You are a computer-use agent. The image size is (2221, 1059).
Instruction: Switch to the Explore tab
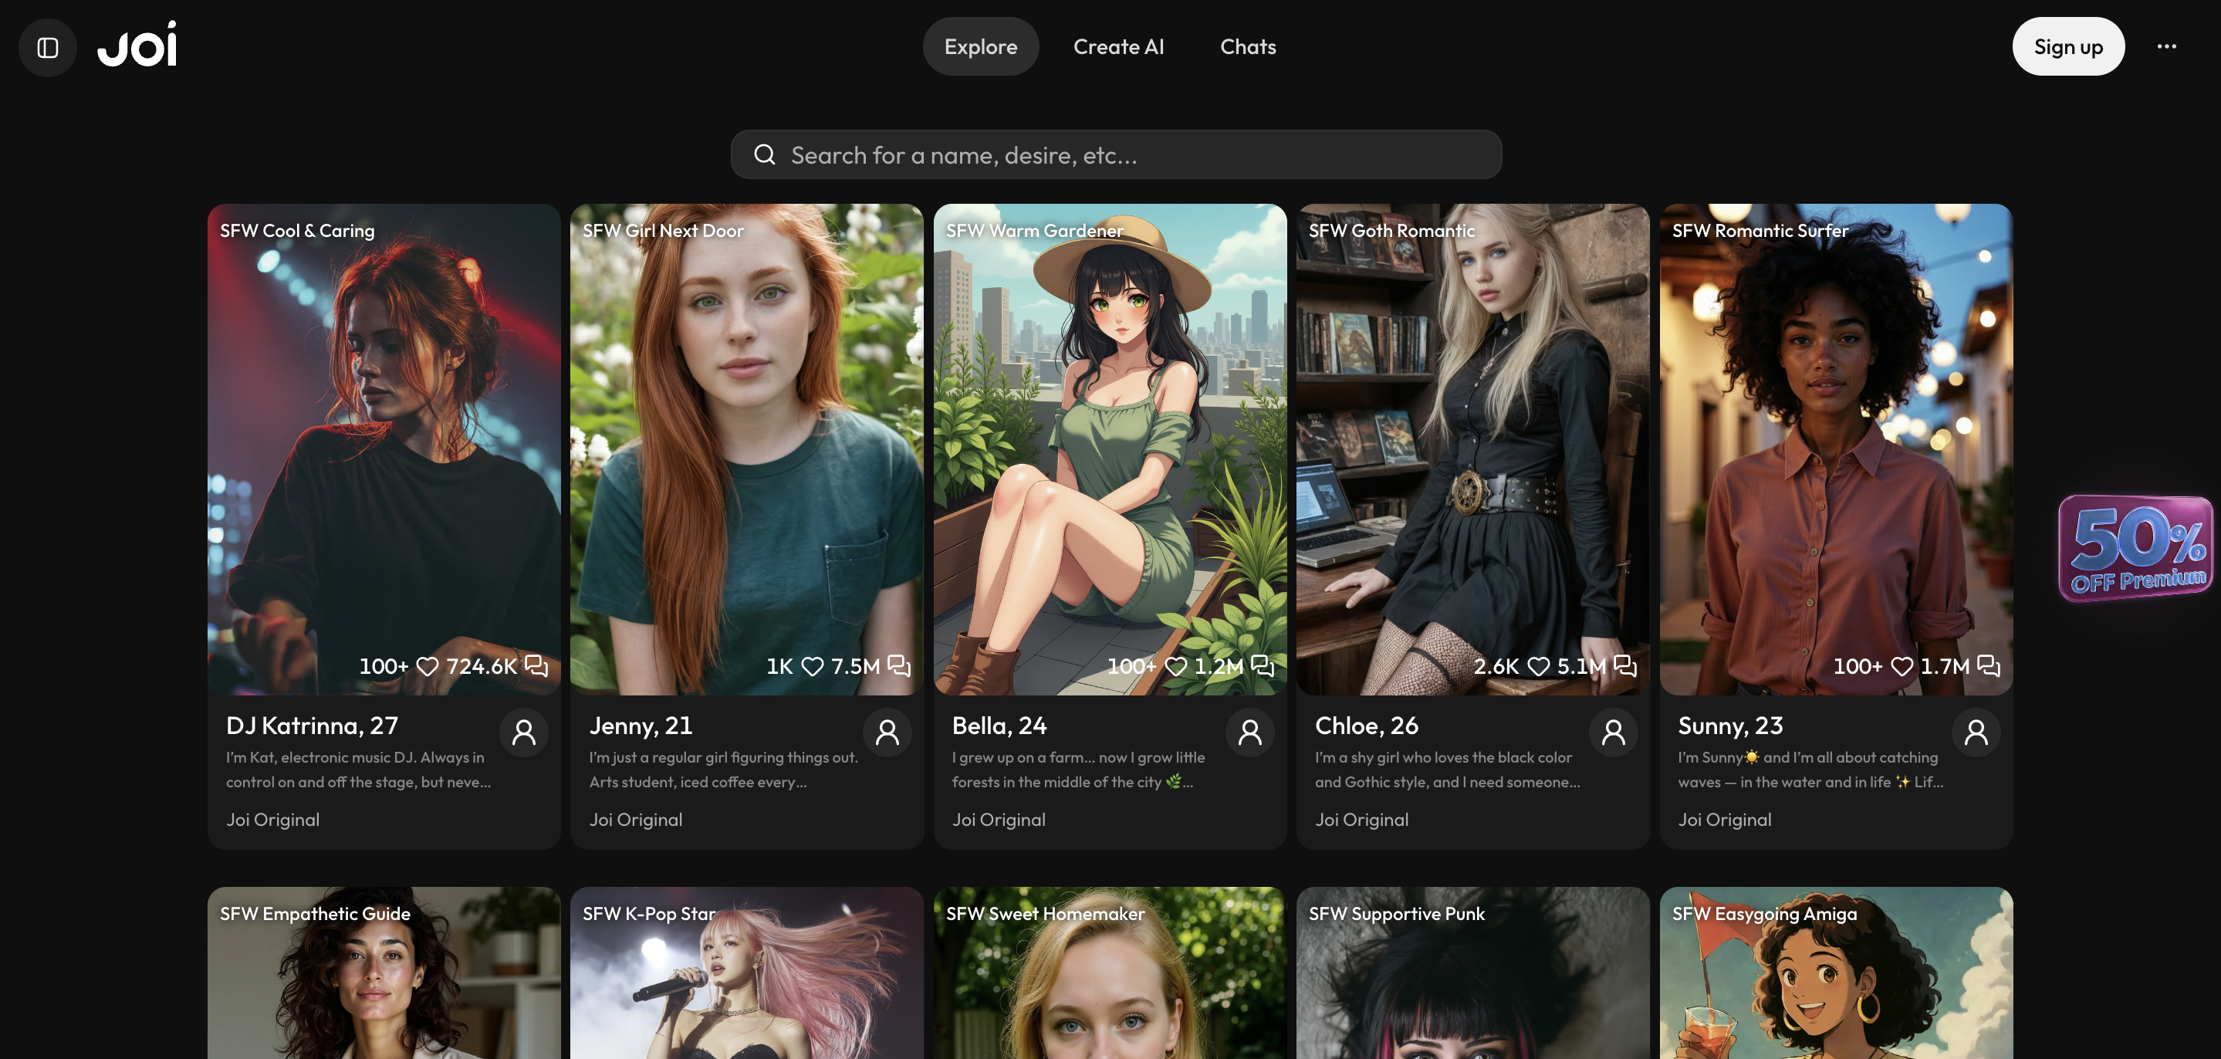tap(980, 46)
